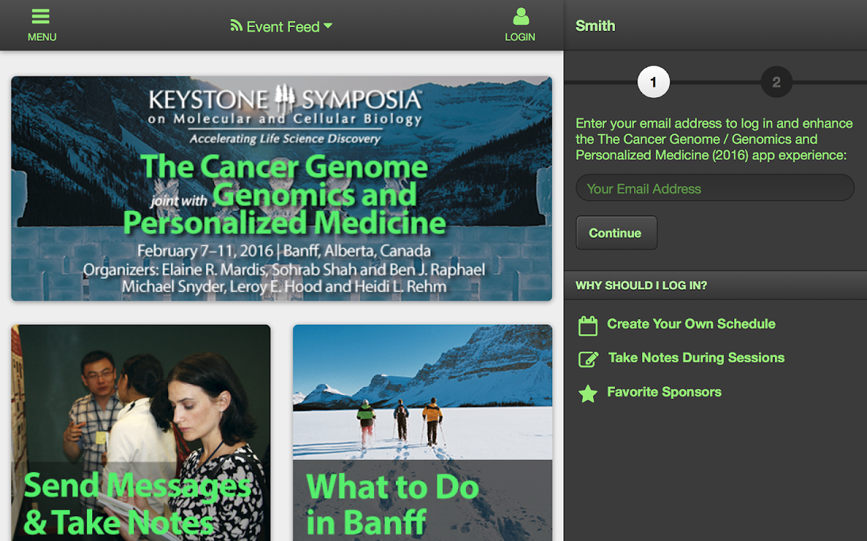The width and height of the screenshot is (867, 541).
Task: Open the What to Do in Banff card
Action: point(423,433)
